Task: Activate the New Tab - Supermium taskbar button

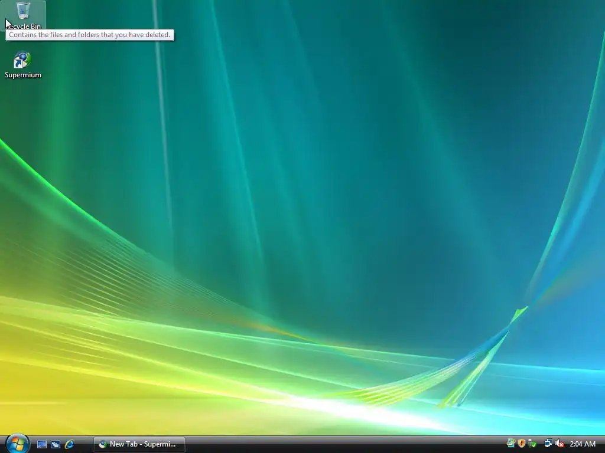Action: (x=139, y=444)
